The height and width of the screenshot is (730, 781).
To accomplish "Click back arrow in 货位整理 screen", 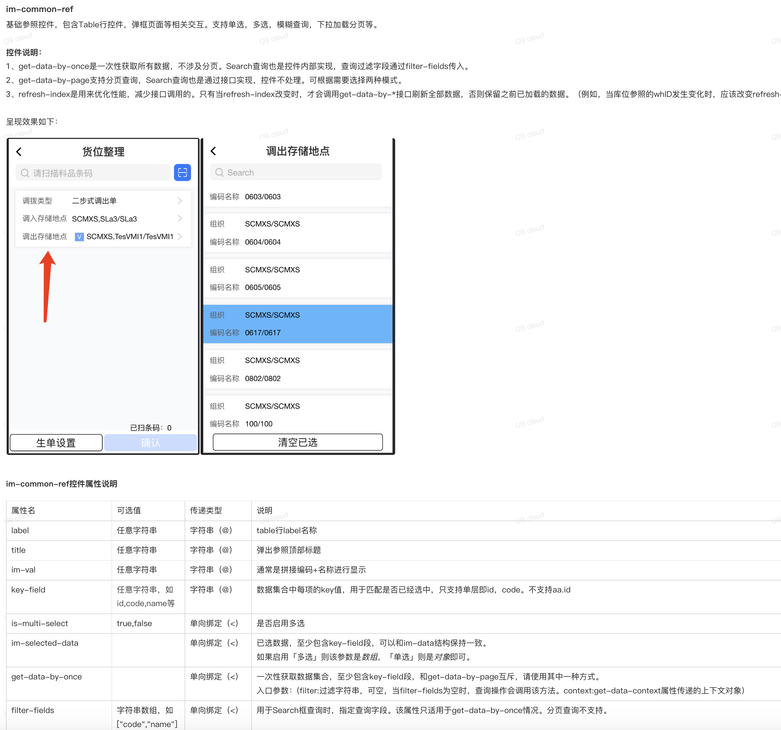I will tap(19, 152).
